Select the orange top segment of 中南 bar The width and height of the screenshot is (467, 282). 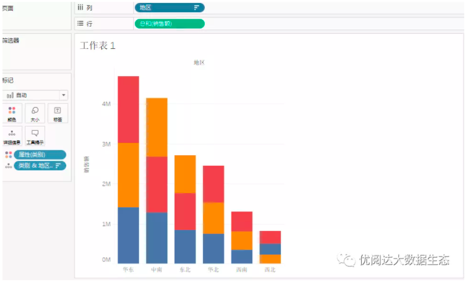coord(156,127)
